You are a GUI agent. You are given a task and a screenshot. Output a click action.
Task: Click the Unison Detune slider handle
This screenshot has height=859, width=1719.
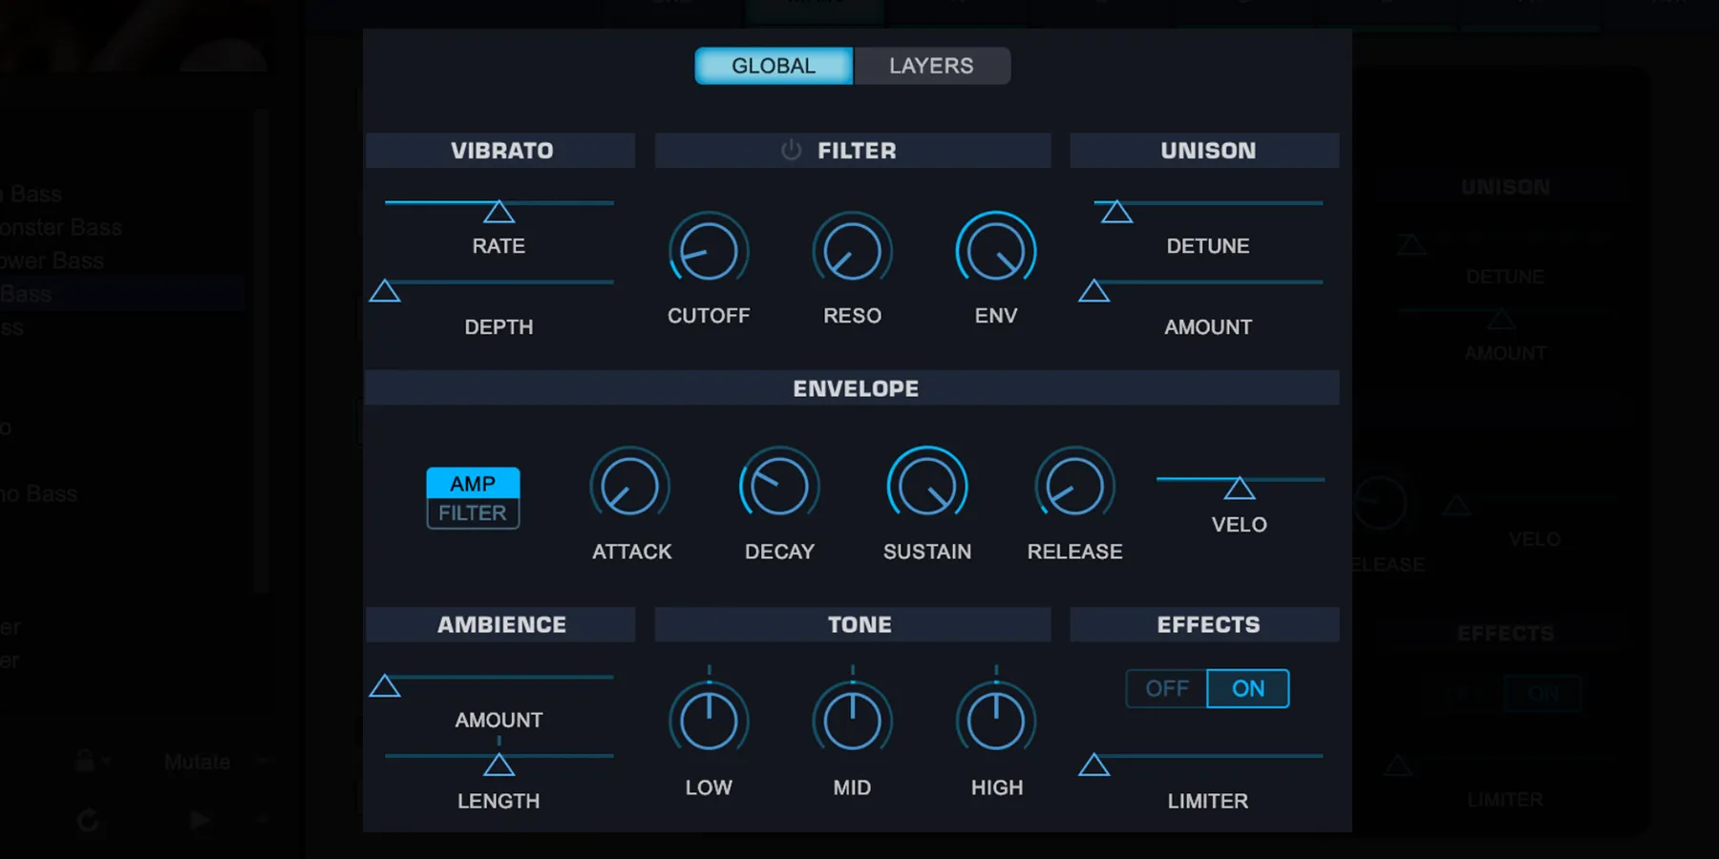tap(1115, 212)
